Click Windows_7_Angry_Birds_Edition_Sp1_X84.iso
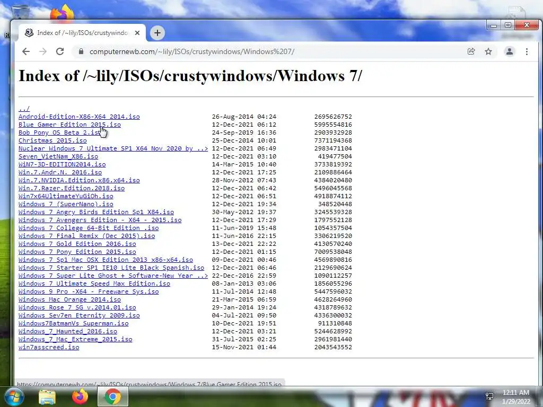 click(x=97, y=212)
